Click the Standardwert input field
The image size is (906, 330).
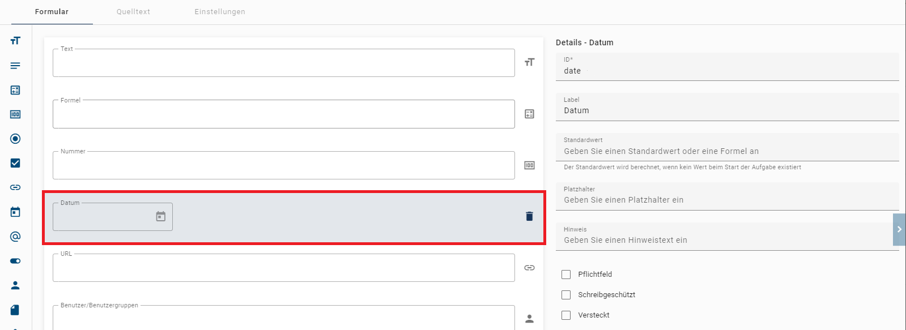tap(727, 151)
